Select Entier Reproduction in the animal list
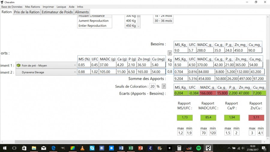This screenshot has height=152, width=270. pyautogui.click(x=92, y=26)
